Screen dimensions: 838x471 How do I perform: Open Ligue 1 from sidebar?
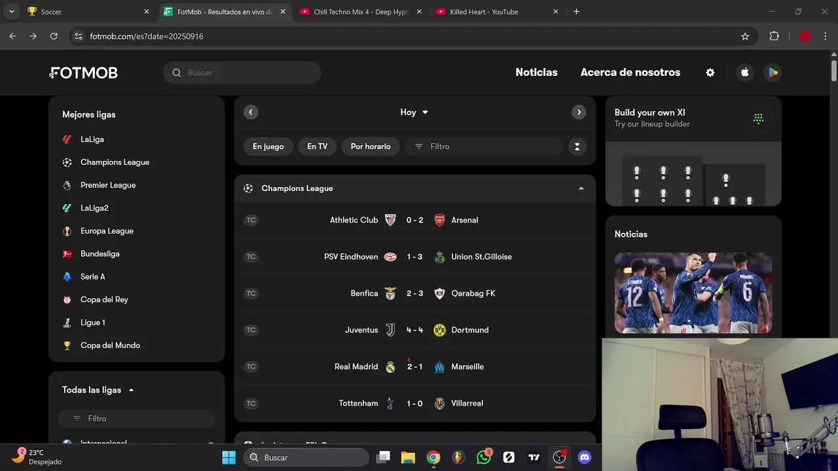(92, 323)
